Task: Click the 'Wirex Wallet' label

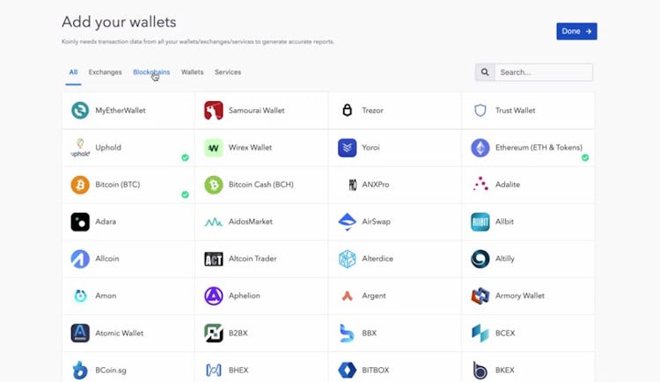Action: click(250, 147)
